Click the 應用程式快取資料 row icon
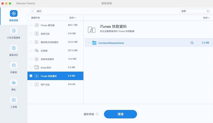 pos(36,42)
